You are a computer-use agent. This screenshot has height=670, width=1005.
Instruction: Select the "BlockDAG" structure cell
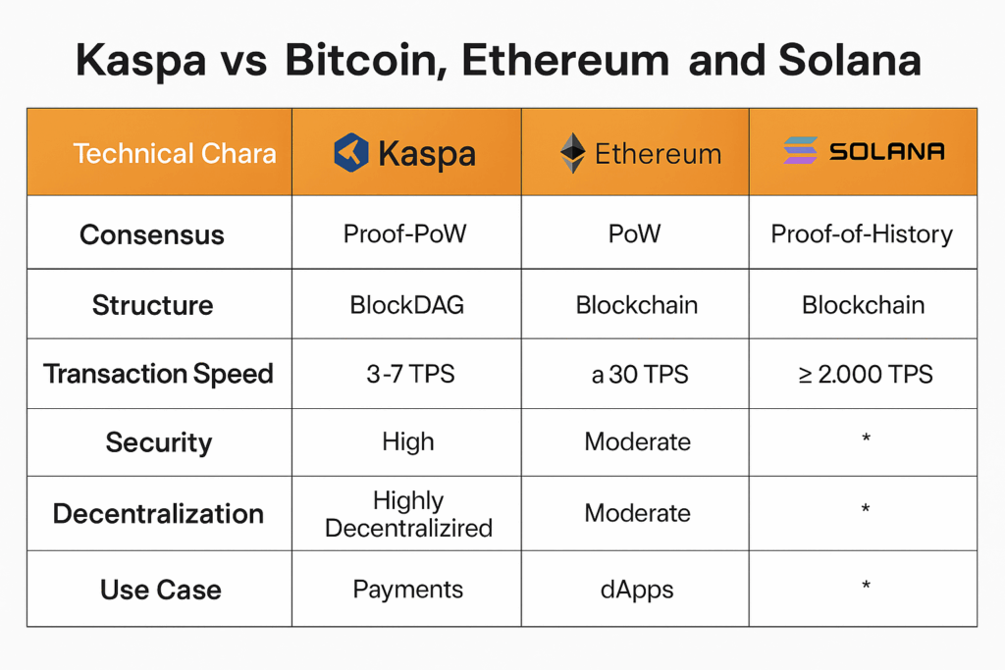tap(406, 305)
